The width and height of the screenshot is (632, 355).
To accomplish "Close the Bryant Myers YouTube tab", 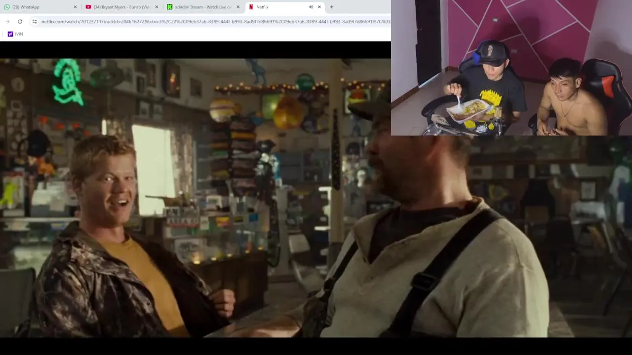I will (157, 7).
